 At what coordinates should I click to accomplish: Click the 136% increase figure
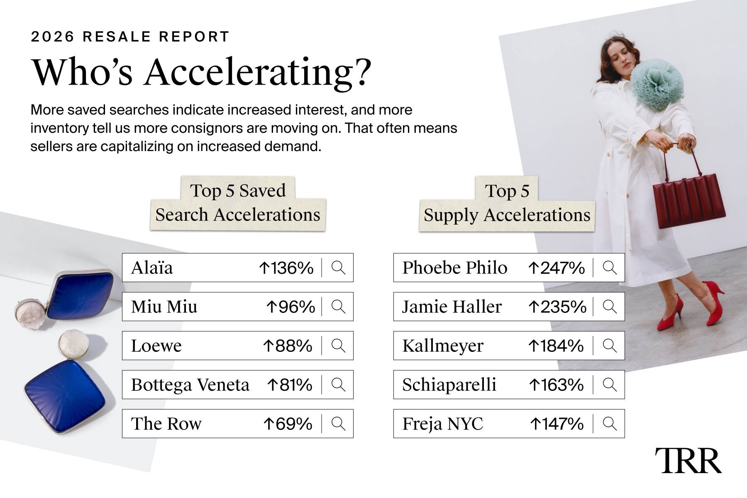(x=286, y=268)
